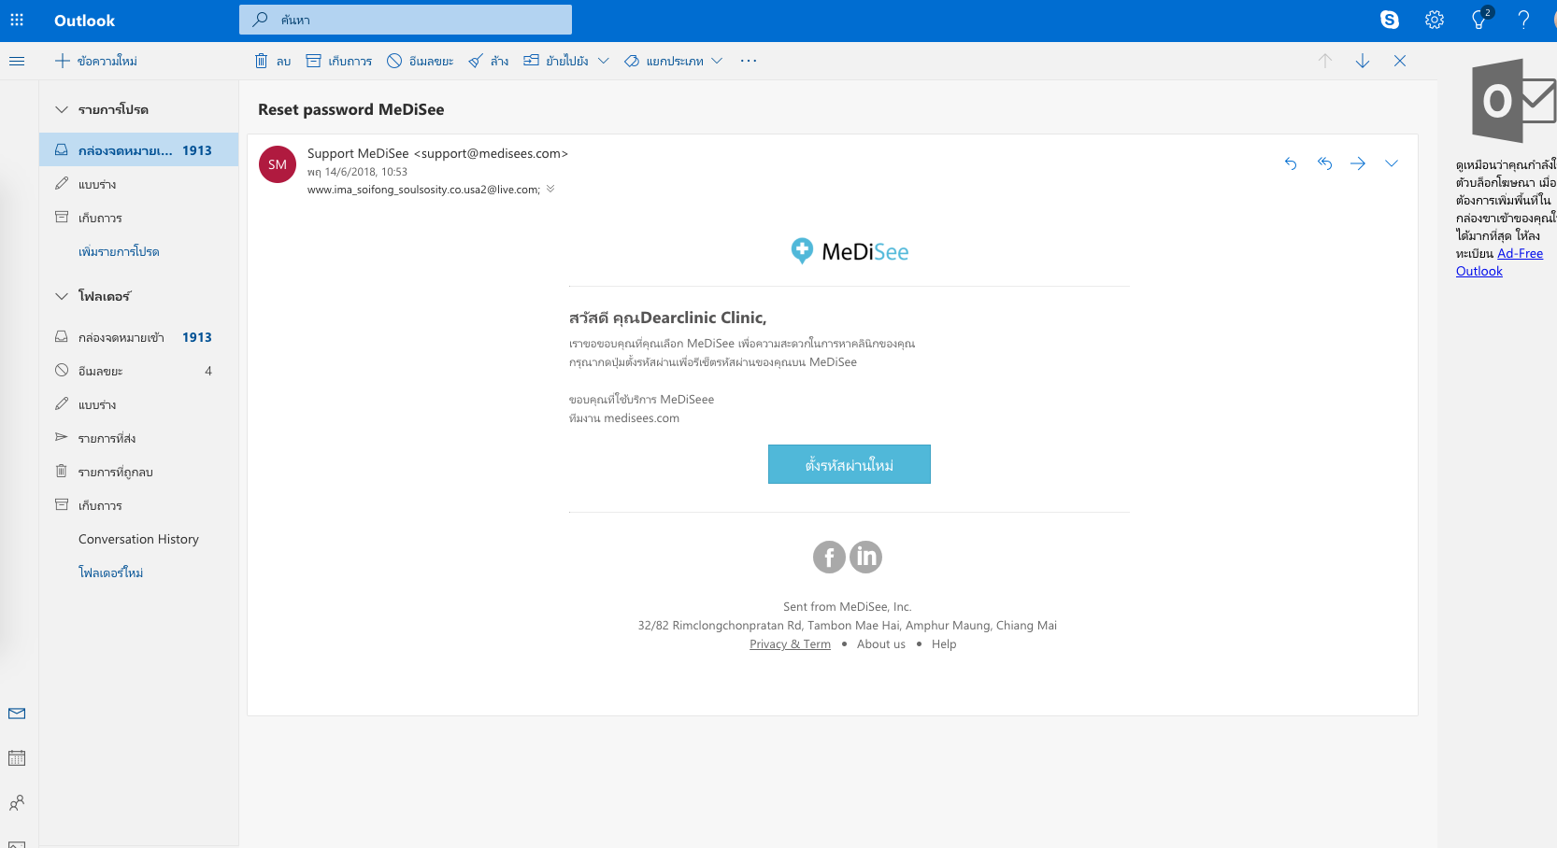
Task: Click the app launcher grid icon
Action: [17, 20]
